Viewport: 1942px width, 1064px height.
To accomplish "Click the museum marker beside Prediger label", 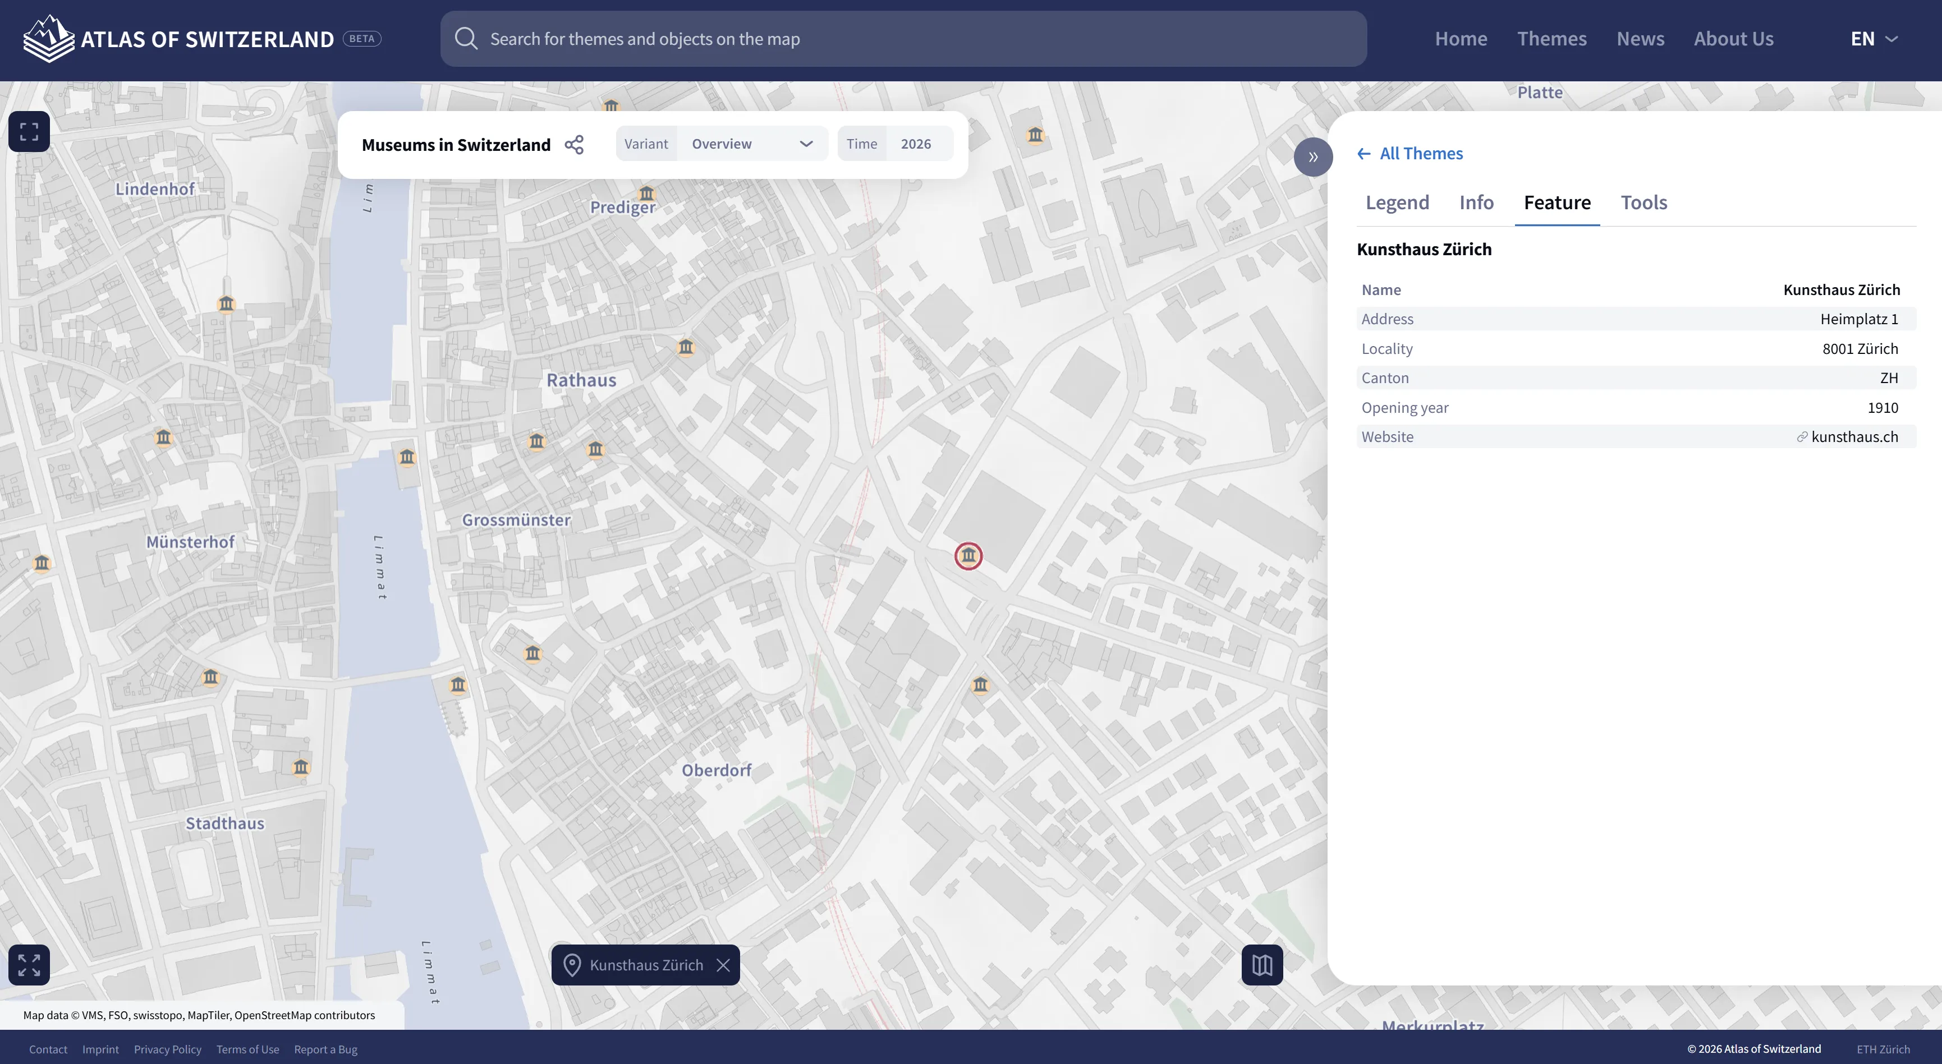I will tap(647, 192).
